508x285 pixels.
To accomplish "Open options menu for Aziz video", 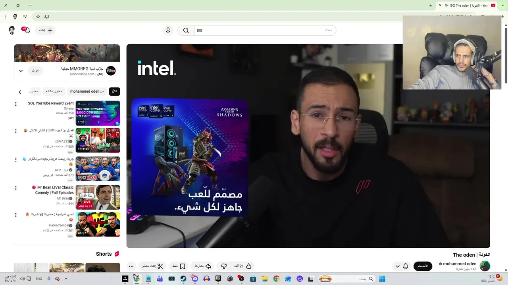I will click(16, 160).
